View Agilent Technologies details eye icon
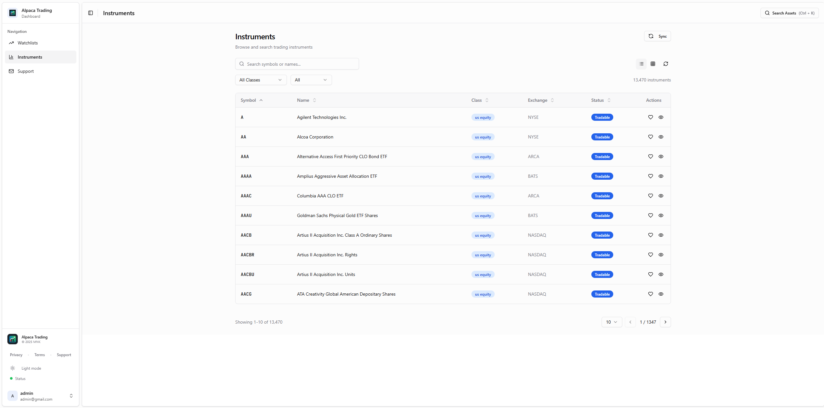The height and width of the screenshot is (408, 824). [x=661, y=117]
